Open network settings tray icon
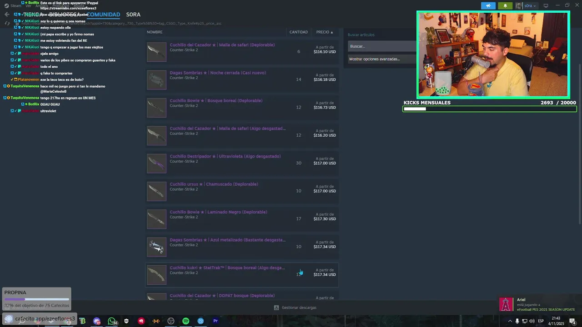The width and height of the screenshot is (582, 327). pyautogui.click(x=524, y=321)
